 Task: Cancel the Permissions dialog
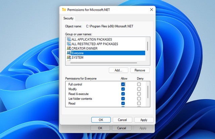(122, 120)
